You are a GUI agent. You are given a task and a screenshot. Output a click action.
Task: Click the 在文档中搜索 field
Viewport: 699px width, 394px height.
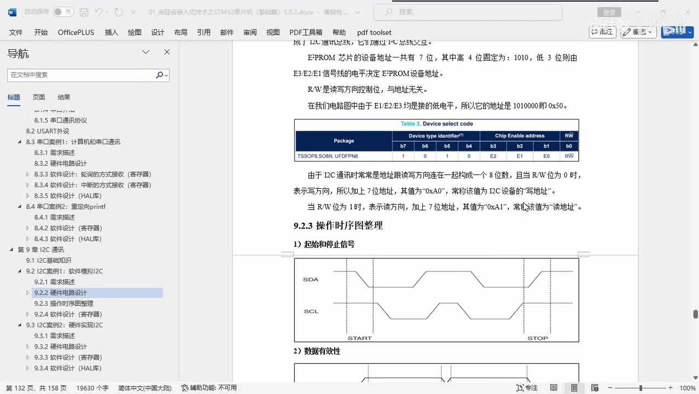[x=81, y=75]
